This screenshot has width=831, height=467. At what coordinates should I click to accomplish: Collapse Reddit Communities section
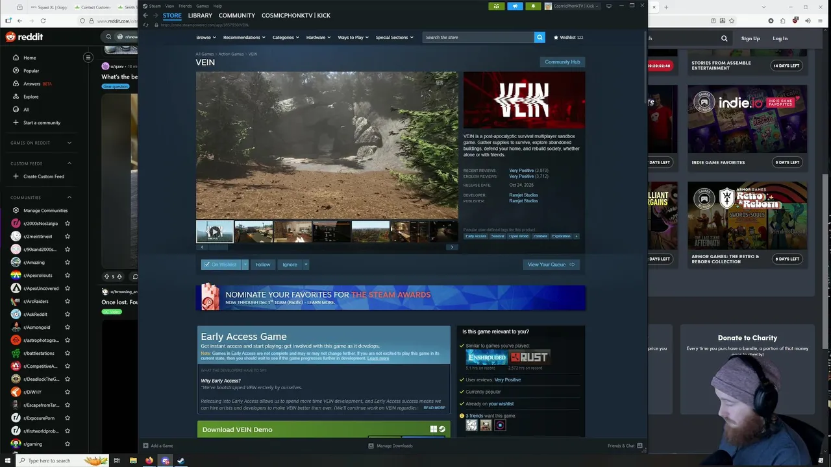(69, 197)
